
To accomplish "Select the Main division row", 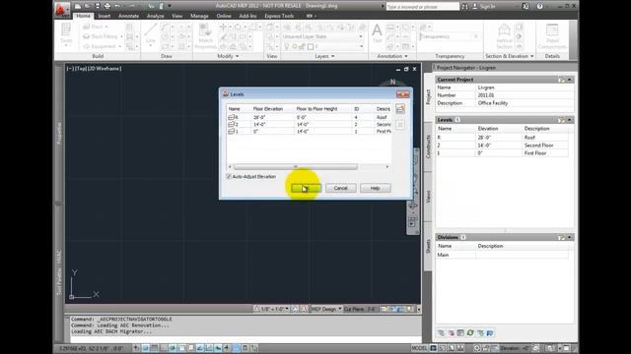I will (x=502, y=255).
